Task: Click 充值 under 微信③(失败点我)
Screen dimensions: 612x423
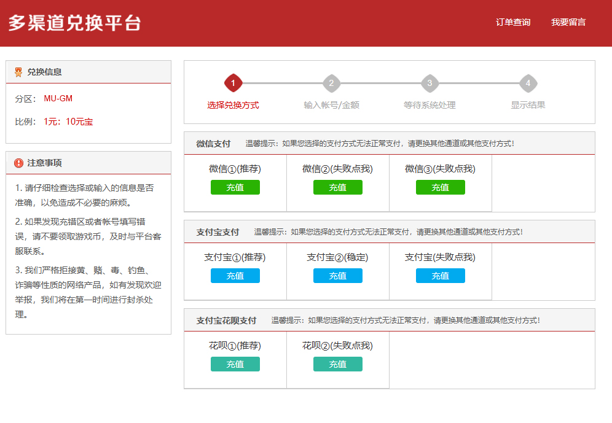Action: (441, 187)
